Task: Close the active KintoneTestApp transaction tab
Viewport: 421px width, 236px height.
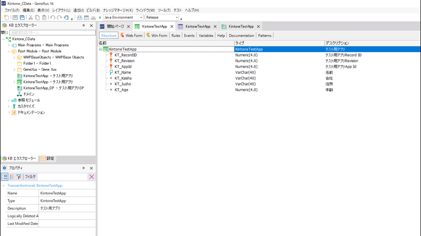Action: [x=172, y=26]
